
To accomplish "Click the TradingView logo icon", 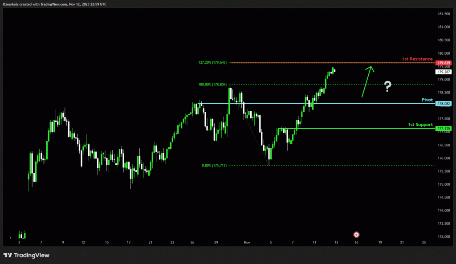I will (8, 255).
